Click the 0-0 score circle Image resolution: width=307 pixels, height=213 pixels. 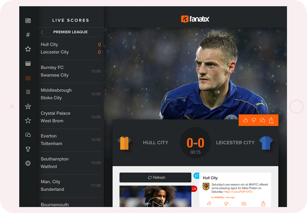pos(195,143)
